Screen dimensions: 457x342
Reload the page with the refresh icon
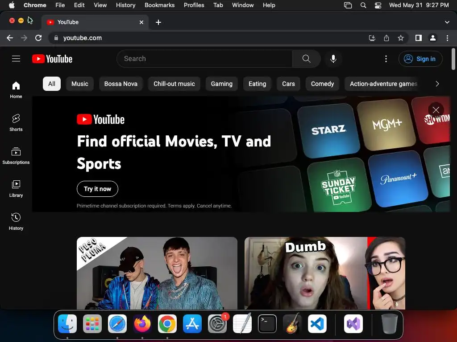38,38
